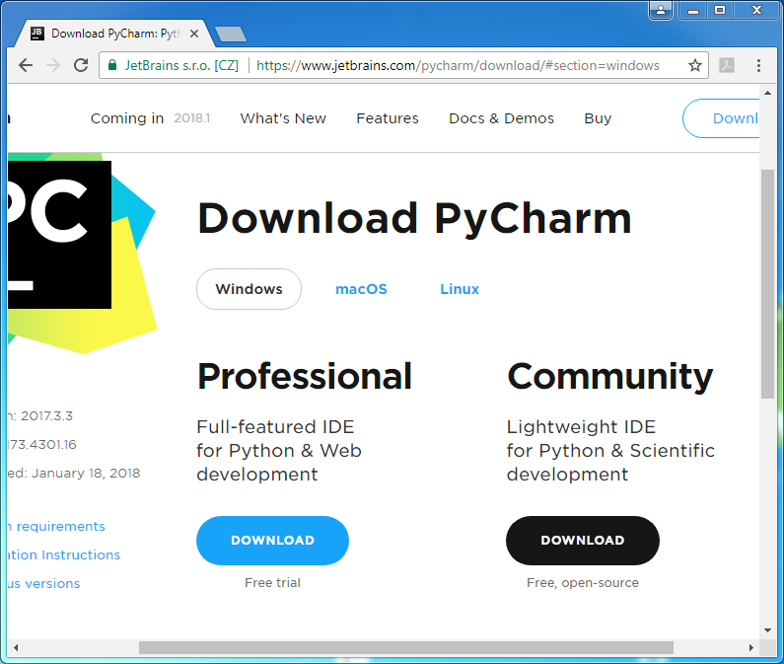Image resolution: width=784 pixels, height=664 pixels.
Task: Click the vertical scrollbar thumb
Action: coord(767,284)
